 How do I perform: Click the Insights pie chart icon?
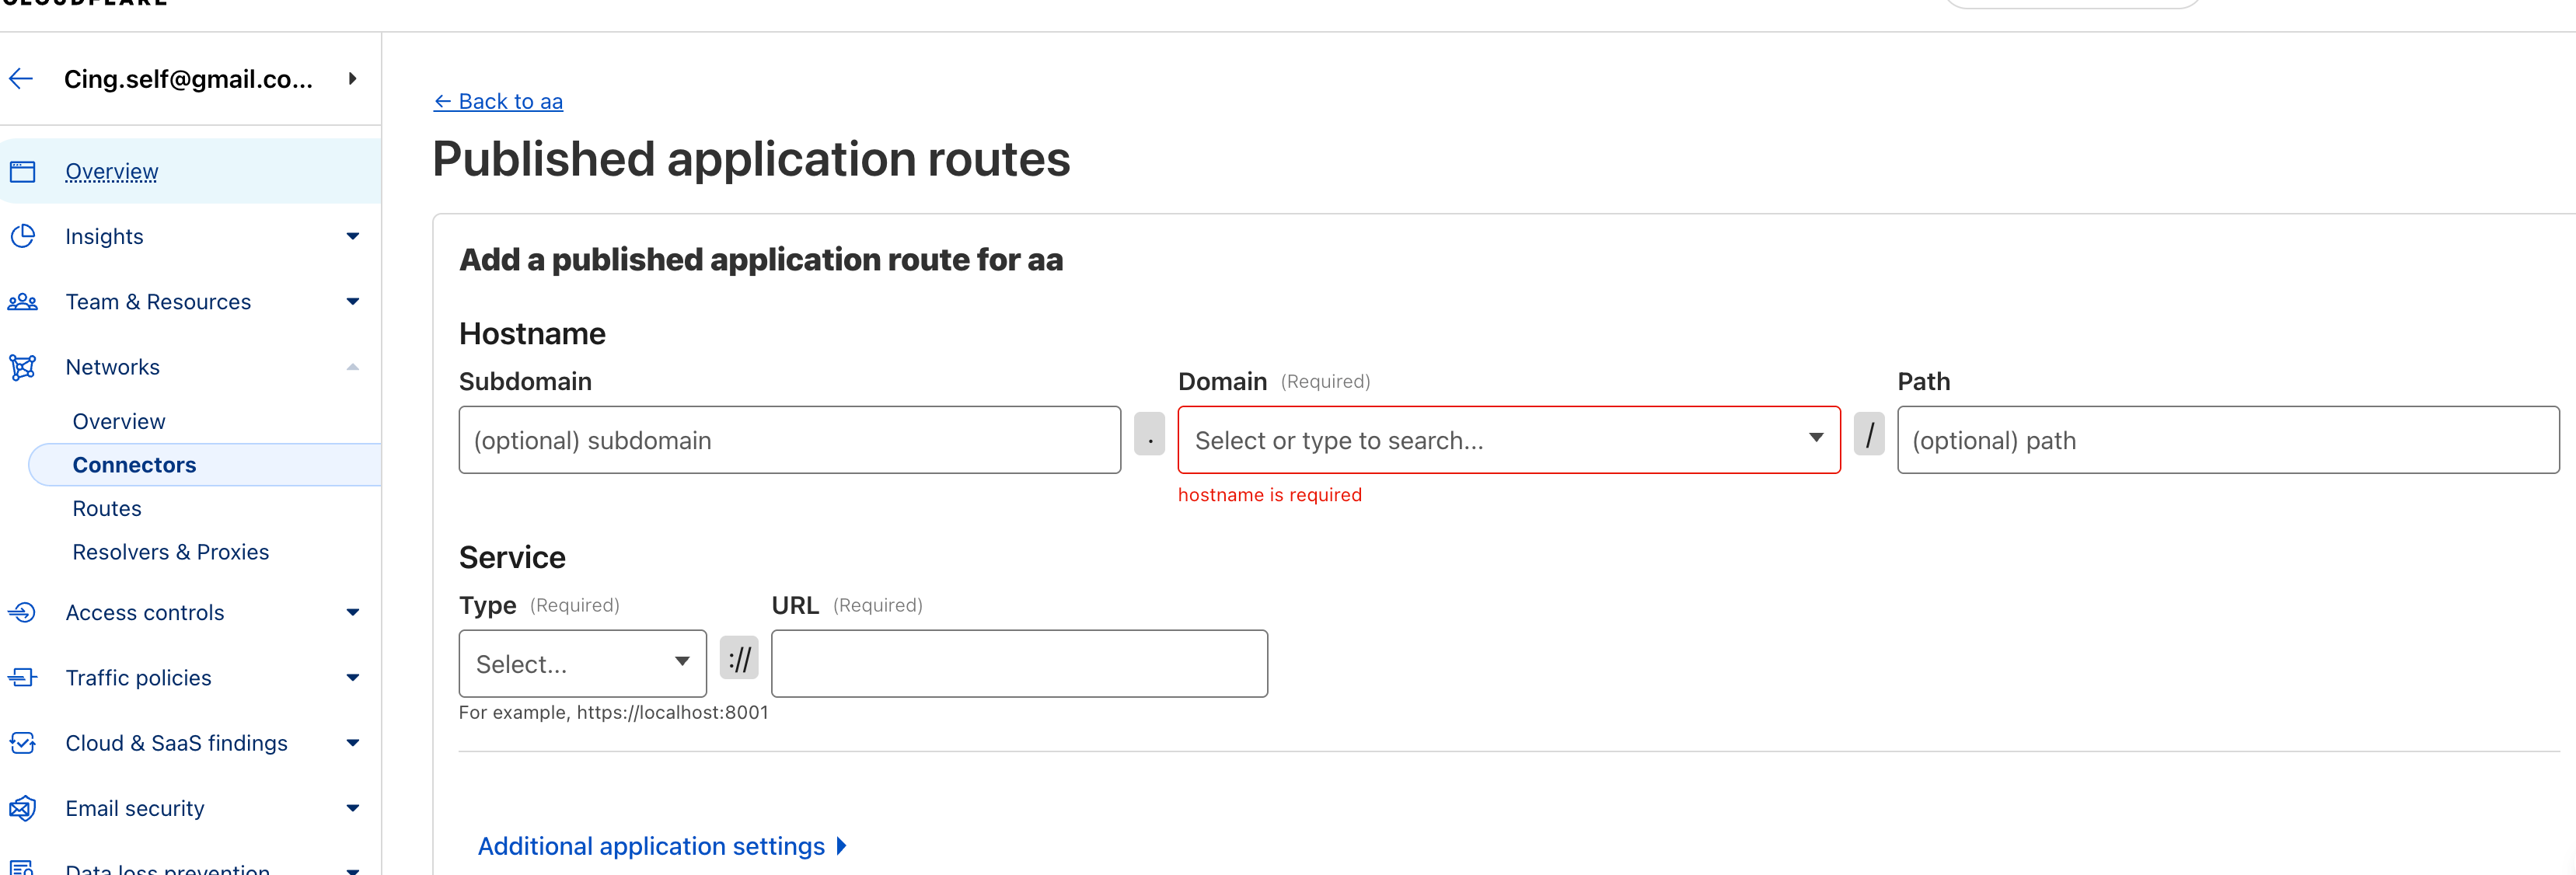click(22, 236)
